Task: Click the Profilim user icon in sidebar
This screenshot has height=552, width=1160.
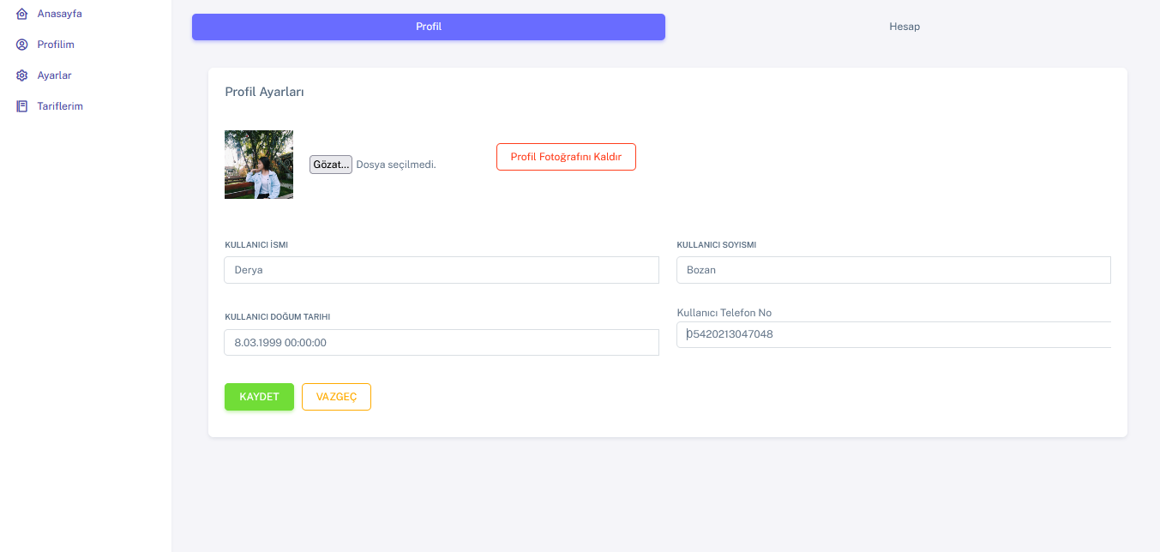Action: click(21, 44)
